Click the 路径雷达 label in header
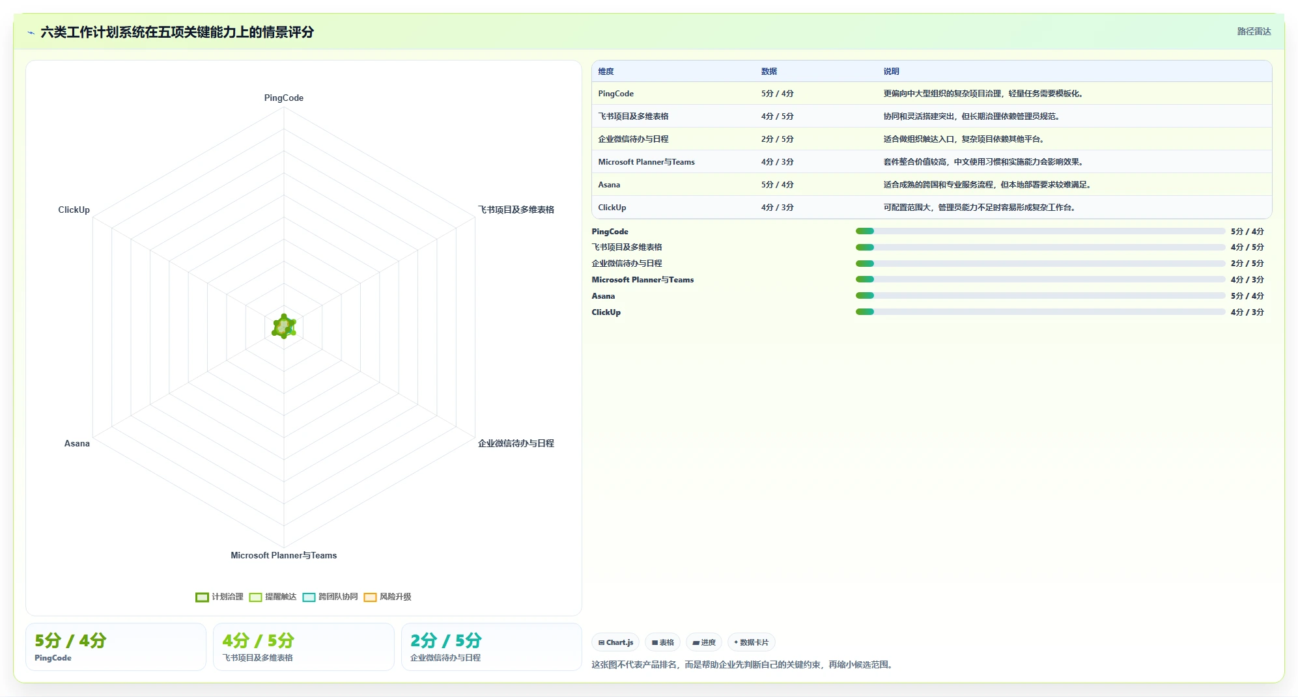The height and width of the screenshot is (697, 1298). point(1254,31)
